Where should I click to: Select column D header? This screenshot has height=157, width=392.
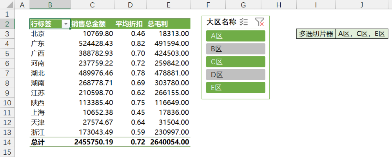coord(130,5)
